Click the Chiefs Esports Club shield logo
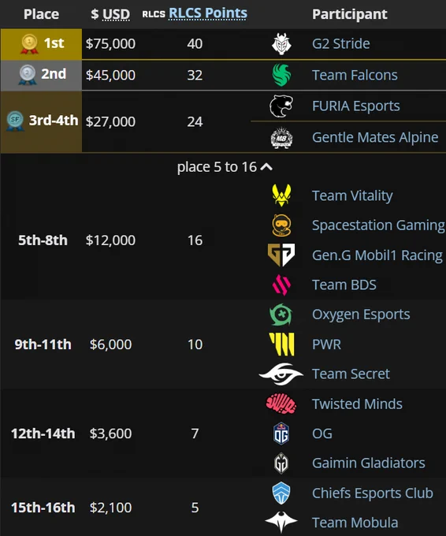Viewport: 446px width, 536px height. 281,493
